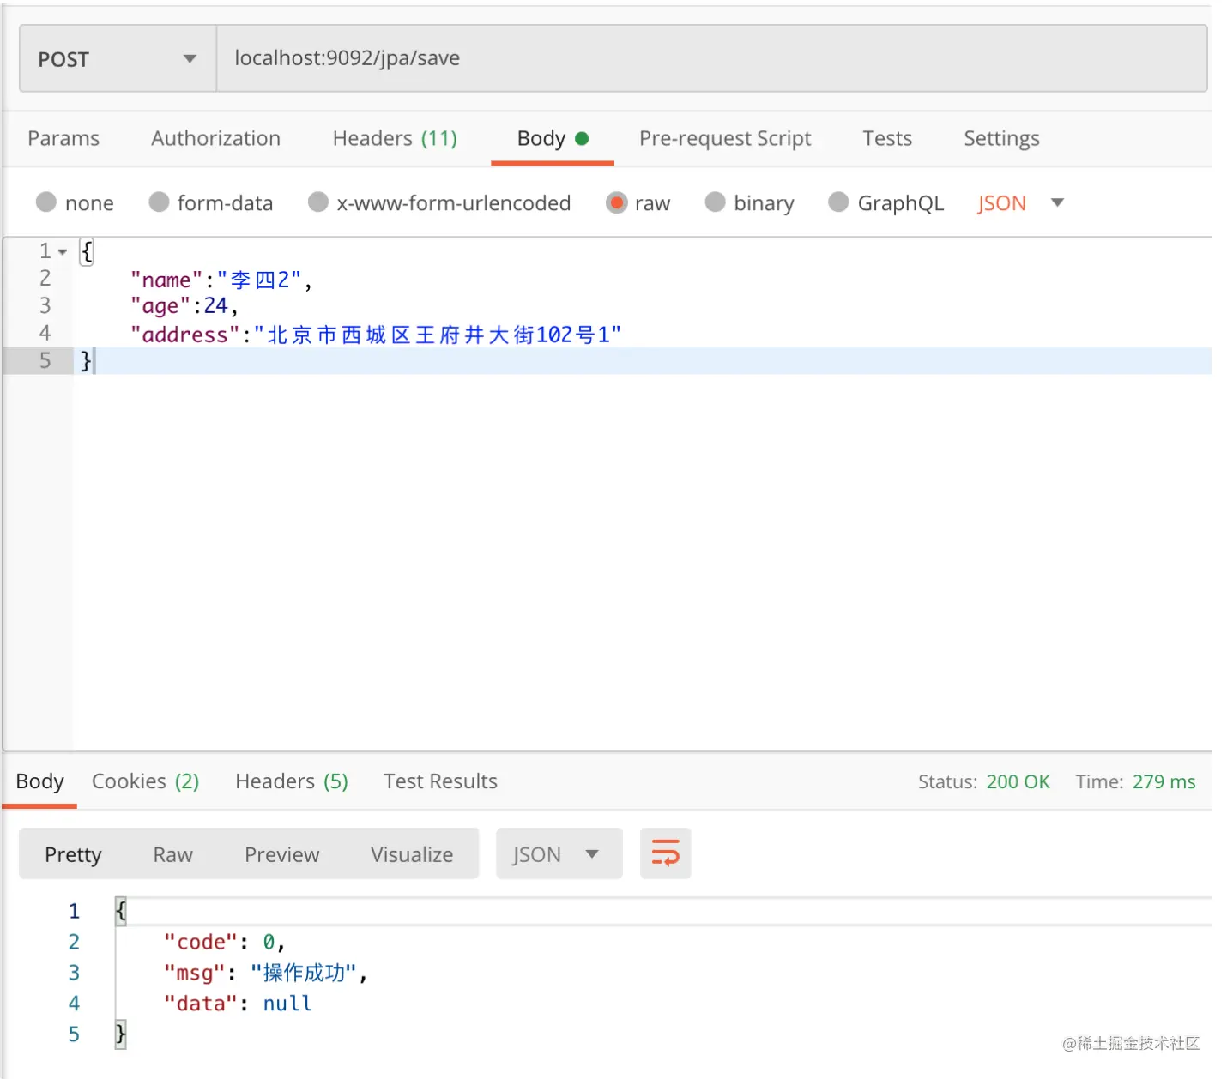Open the Headers (11) request tab
This screenshot has height=1079, width=1227.
coord(395,138)
